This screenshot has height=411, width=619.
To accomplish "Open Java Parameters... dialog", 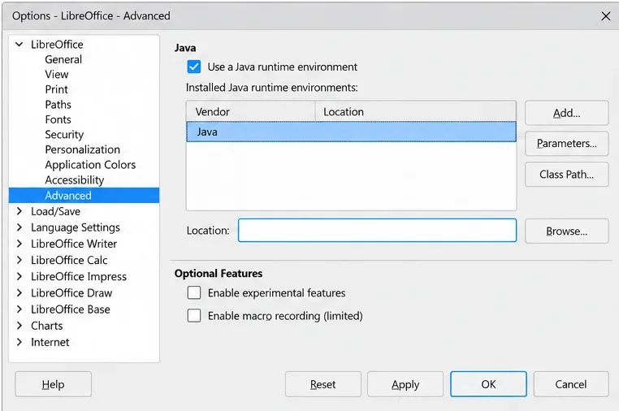I will tap(566, 143).
